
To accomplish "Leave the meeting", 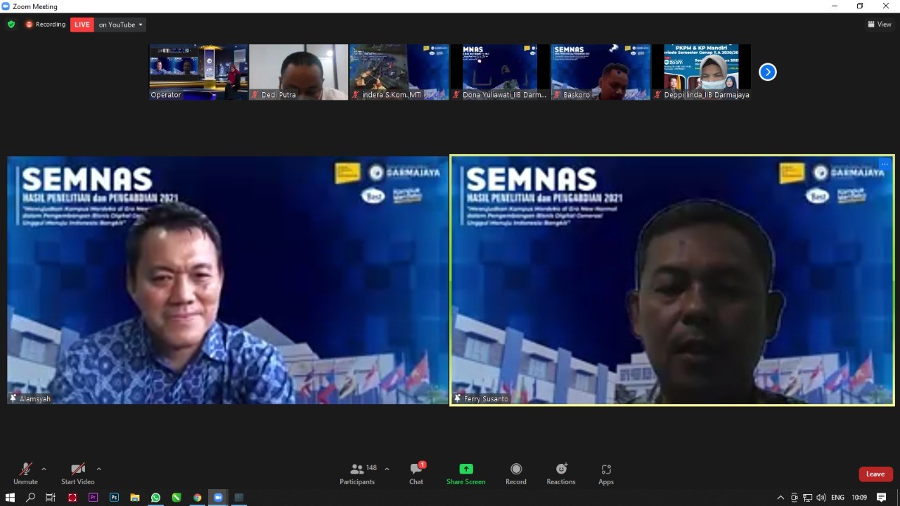I will (875, 474).
